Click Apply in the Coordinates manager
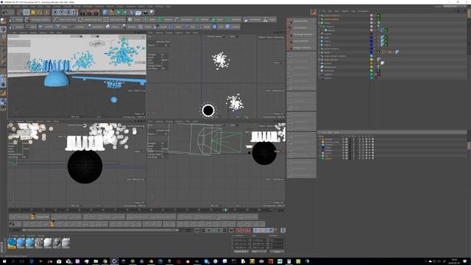471x265 pixels. 277,251
